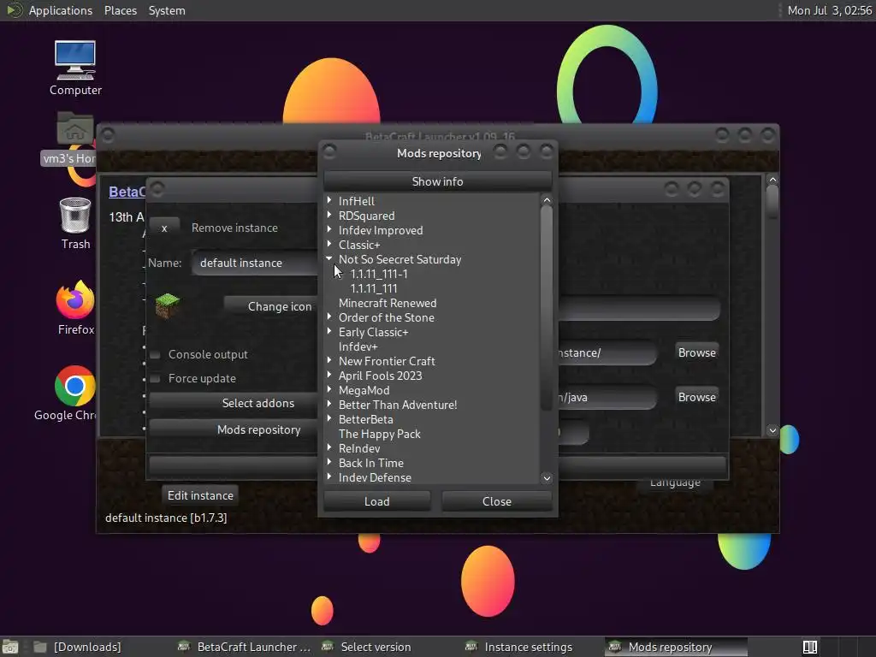Click Change icon in Instance settings
Image resolution: width=876 pixels, height=657 pixels.
point(271,306)
